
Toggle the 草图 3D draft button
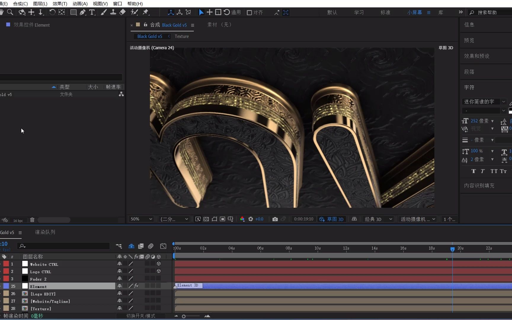[332, 219]
